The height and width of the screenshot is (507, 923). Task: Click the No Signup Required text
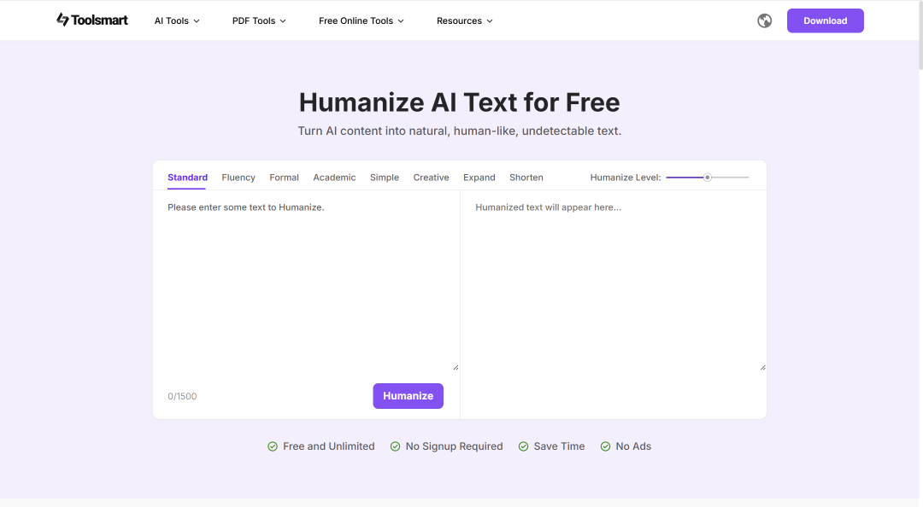pos(454,446)
